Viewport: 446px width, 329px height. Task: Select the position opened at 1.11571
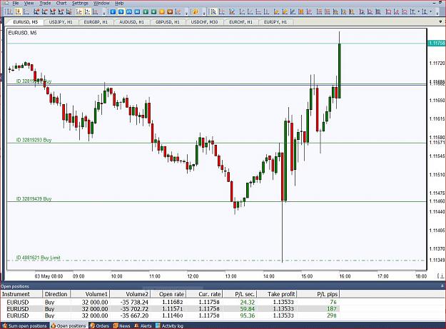(170, 309)
